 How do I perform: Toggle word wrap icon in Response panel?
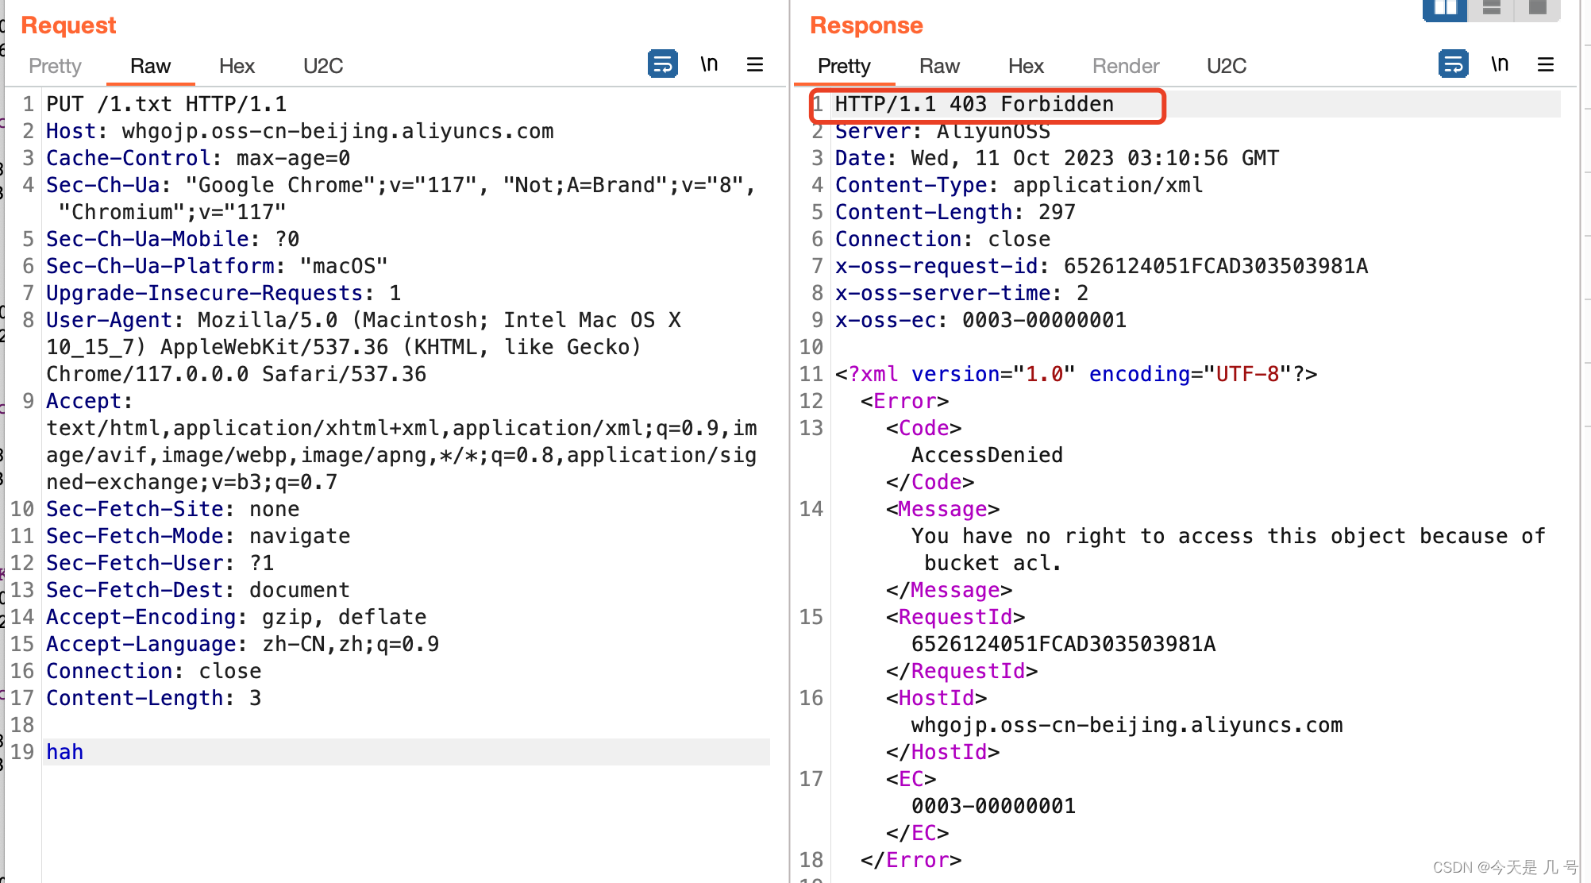point(1453,64)
